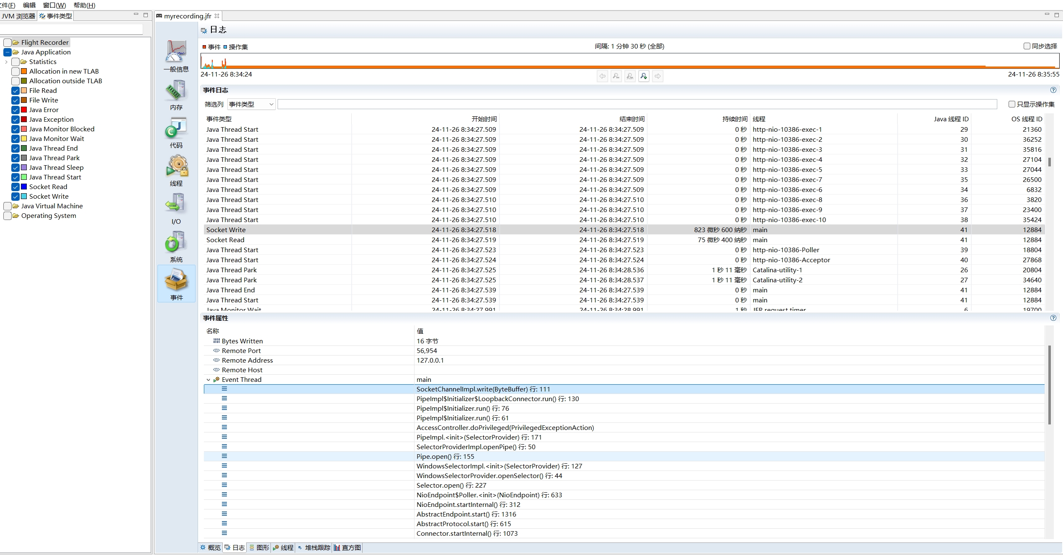Select the http-nio-10386-Poller thread row
Image resolution: width=1063 pixels, height=555 pixels.
[624, 250]
